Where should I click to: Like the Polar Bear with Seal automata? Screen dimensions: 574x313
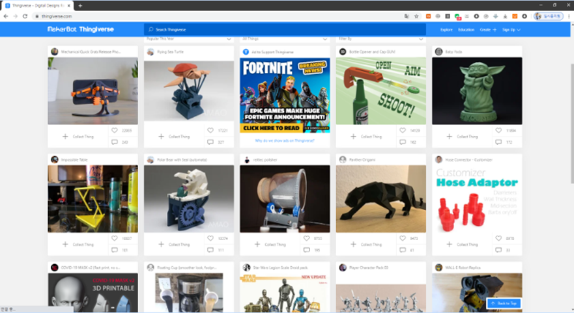(x=210, y=238)
